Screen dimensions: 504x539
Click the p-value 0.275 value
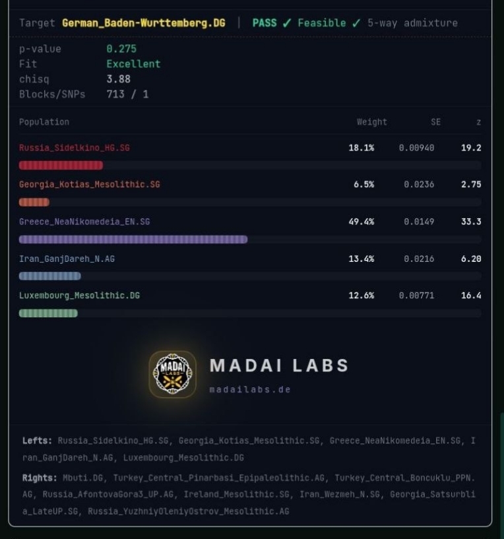click(121, 49)
